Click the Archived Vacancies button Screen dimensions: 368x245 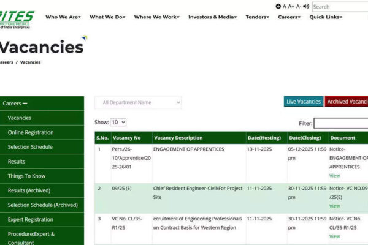[347, 102]
